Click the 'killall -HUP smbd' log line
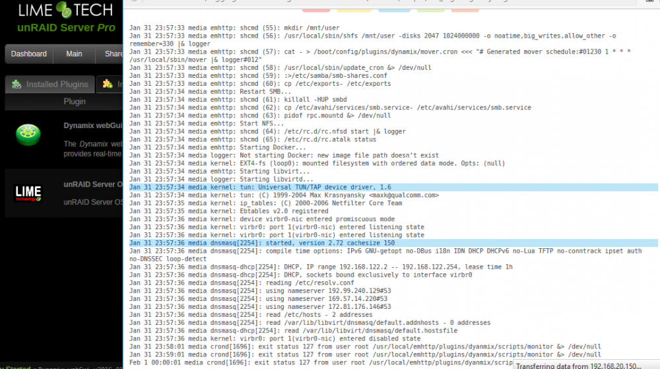Image resolution: width=660 pixels, height=369 pixels. pyautogui.click(x=238, y=100)
